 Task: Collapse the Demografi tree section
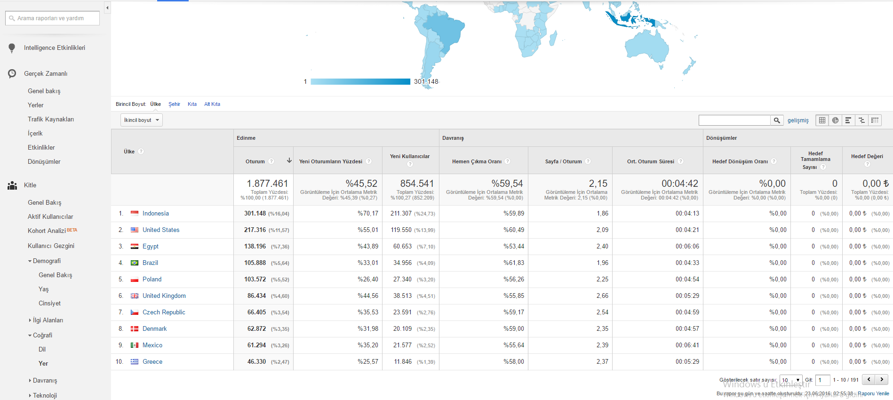[x=44, y=261]
